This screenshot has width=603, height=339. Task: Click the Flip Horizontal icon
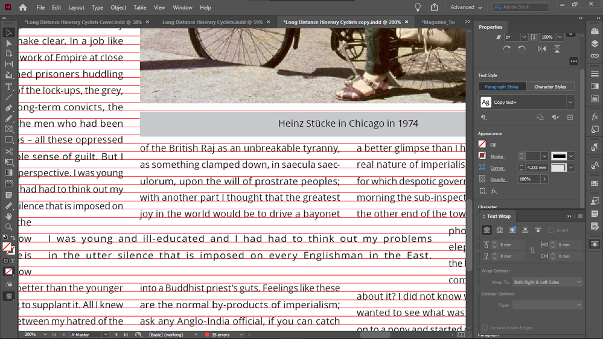click(x=541, y=49)
